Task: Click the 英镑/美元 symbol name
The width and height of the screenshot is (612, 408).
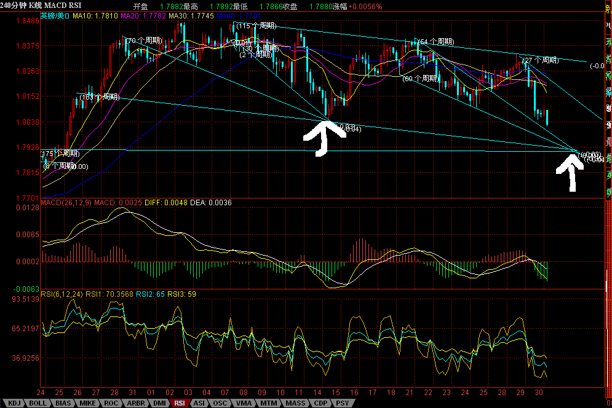Action: pos(55,15)
